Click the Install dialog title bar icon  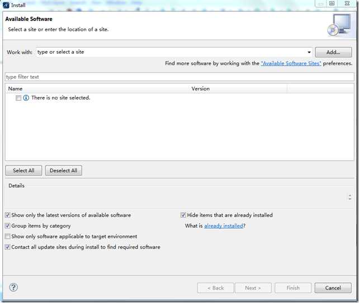click(6, 5)
